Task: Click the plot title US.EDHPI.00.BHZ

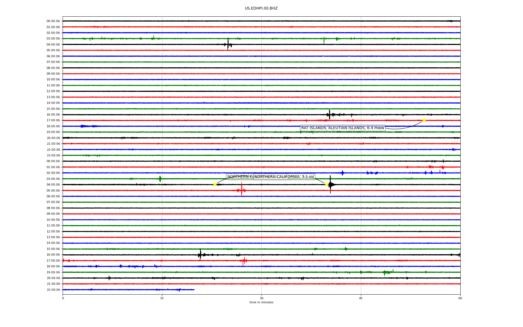Action: point(261,8)
